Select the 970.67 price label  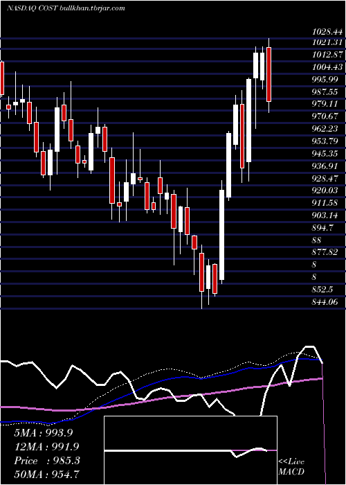(325, 116)
